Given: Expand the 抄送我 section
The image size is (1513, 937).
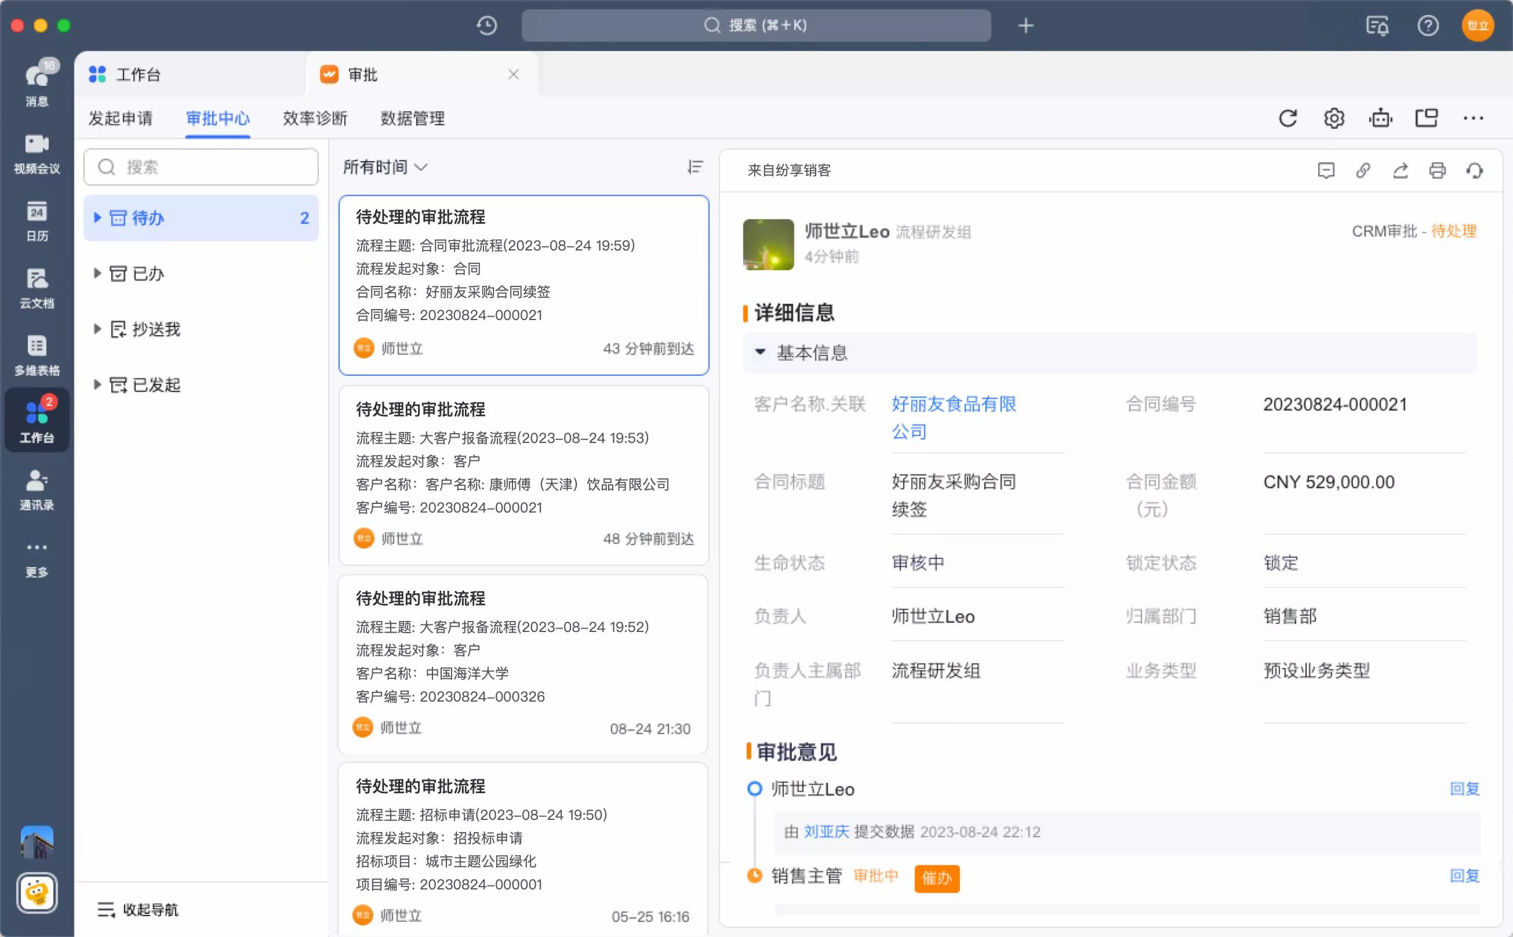Looking at the screenshot, I should click(x=155, y=329).
